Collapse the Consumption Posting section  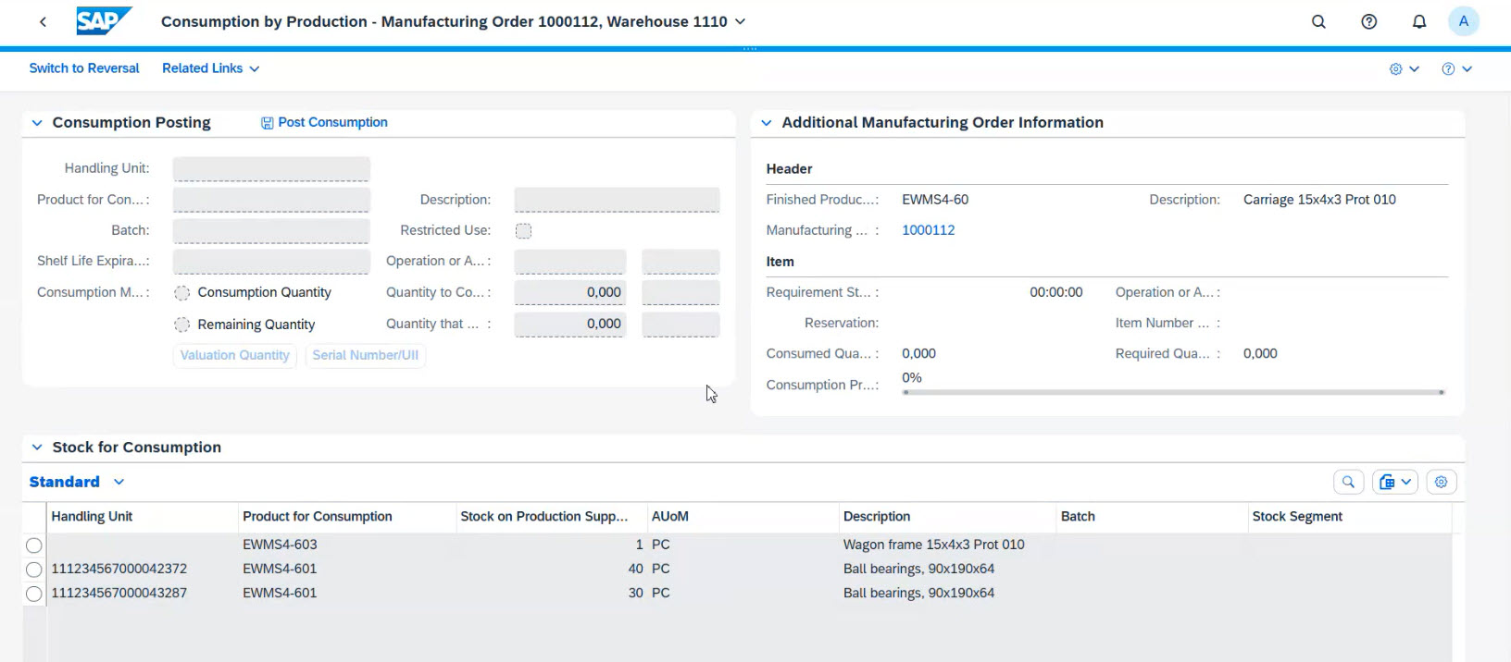coord(37,123)
